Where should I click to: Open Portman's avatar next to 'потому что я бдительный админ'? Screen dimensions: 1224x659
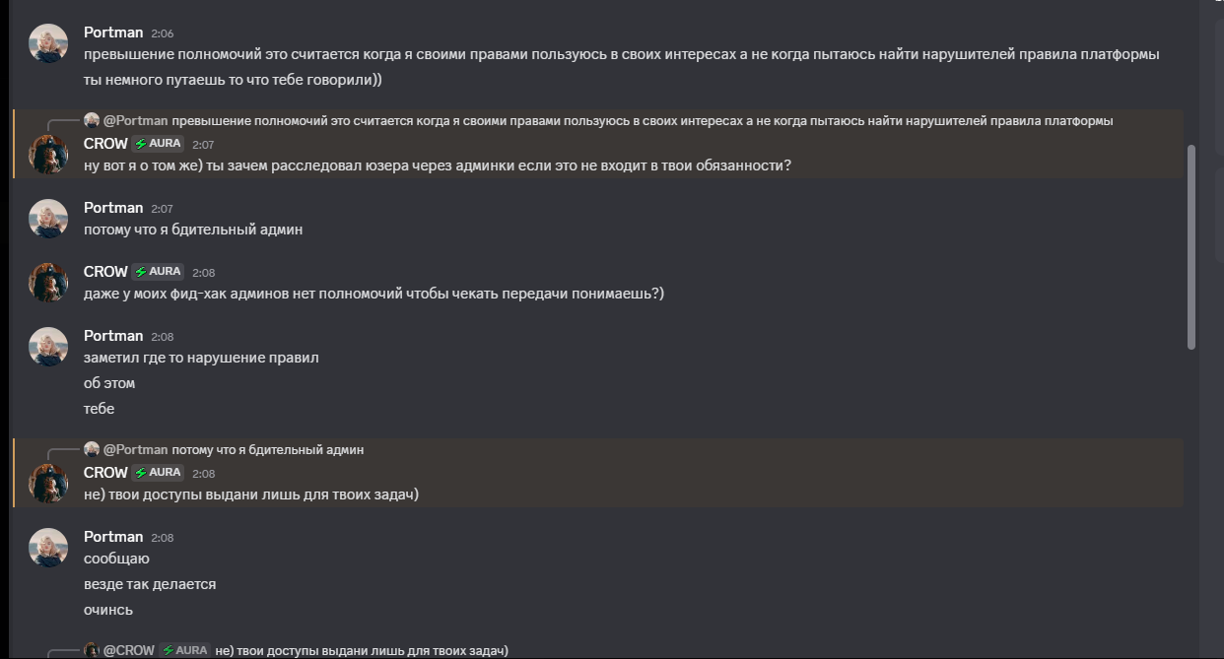48,219
